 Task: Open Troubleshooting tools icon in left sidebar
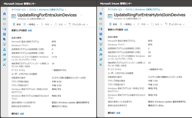click(4, 64)
